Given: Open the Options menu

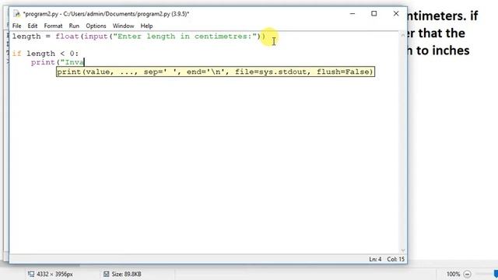Looking at the screenshot, I should pyautogui.click(x=96, y=26).
